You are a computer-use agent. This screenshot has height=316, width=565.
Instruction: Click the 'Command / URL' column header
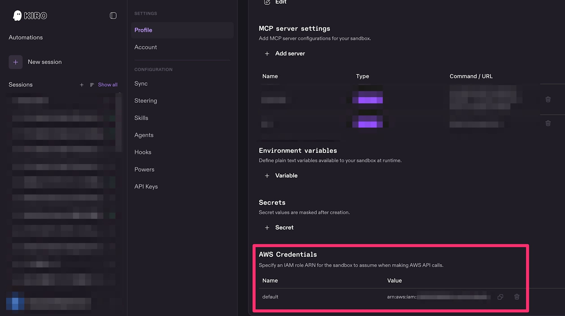click(471, 76)
